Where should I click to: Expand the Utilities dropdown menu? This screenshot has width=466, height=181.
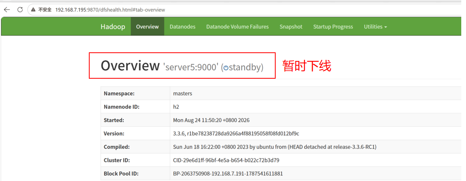[375, 27]
